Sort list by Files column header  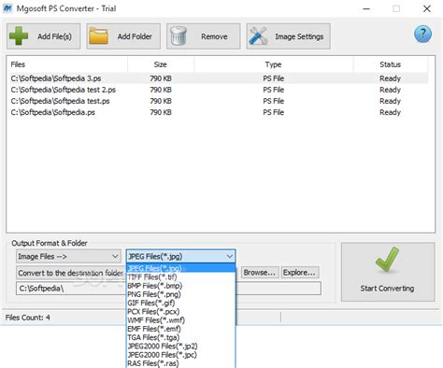click(68, 64)
